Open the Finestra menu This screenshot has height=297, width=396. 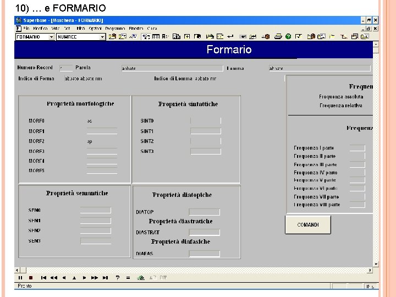click(x=136, y=28)
